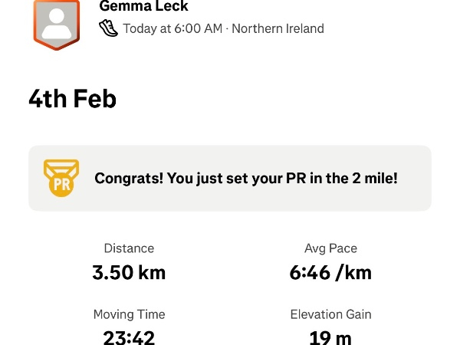Click the 4th Feb activity title

point(73,98)
